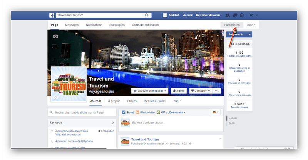The width and height of the screenshot is (308, 160).
Task: Expand the Promouvoir dropdown arrow
Action: [249, 35]
